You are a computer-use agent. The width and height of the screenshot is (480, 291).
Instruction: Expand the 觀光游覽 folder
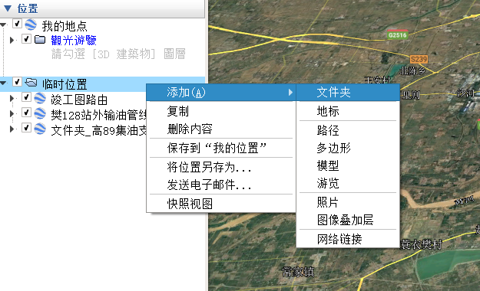(x=12, y=40)
